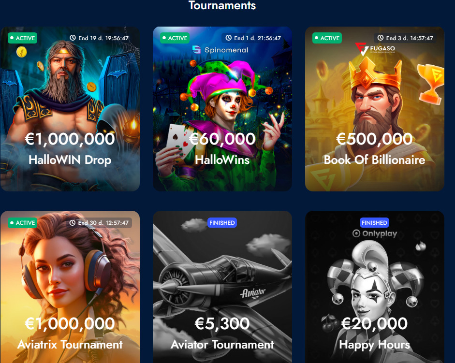Click the ACTIVE badge on HalloWins card

[175, 38]
